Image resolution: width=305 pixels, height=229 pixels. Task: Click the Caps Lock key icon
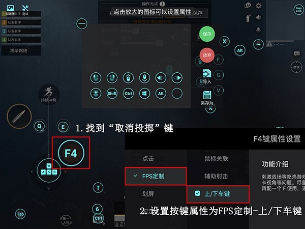coord(298,10)
